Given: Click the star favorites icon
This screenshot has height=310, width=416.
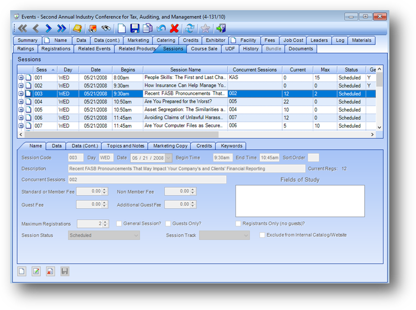Looking at the screenshot, I should click(205, 28).
